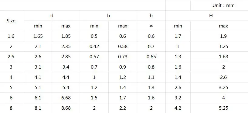Click d max value 6.68
The height and width of the screenshot is (113, 248).
(66, 98)
